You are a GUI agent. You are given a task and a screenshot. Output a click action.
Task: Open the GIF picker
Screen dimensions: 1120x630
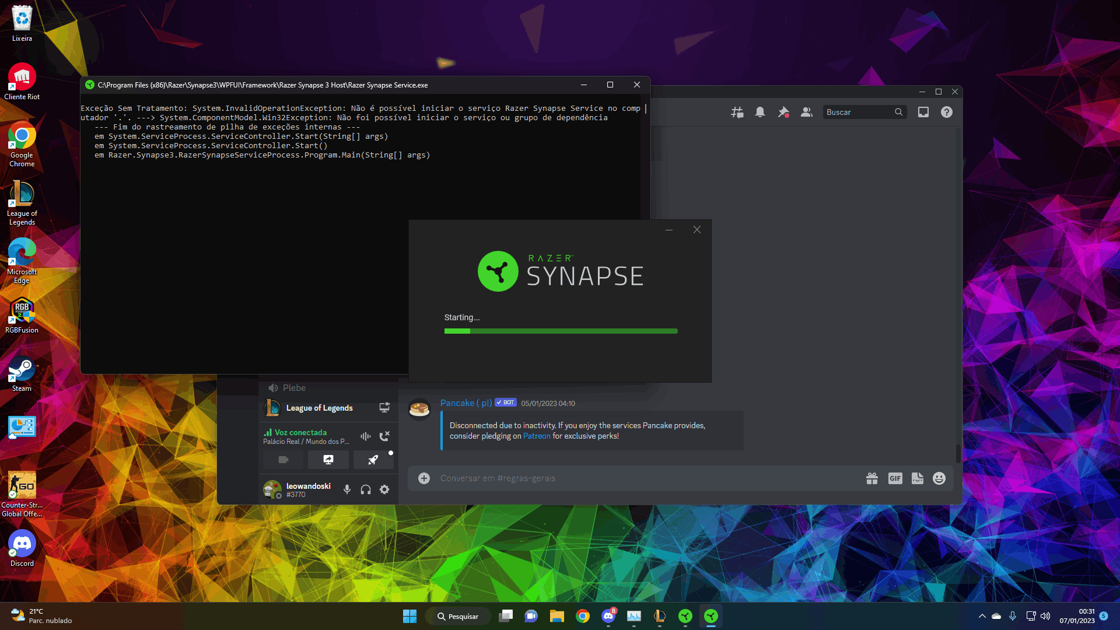click(x=895, y=478)
